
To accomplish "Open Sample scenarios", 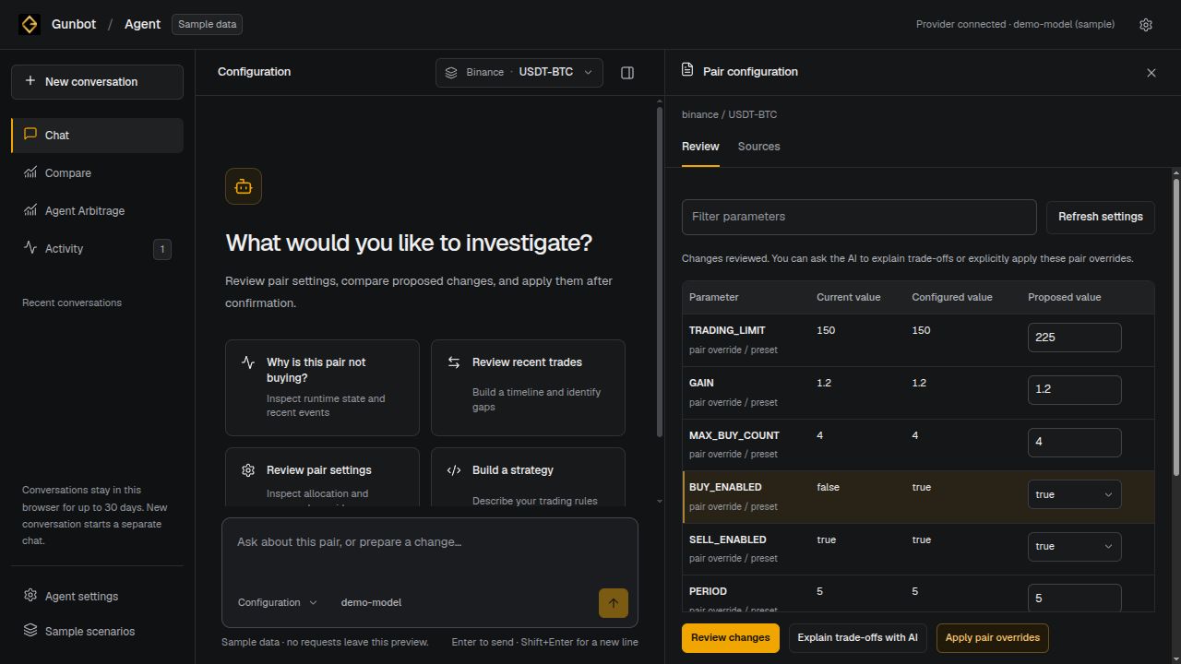I will pos(97,632).
